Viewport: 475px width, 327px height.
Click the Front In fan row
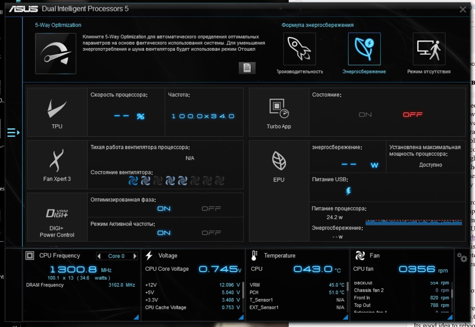(x=401, y=298)
